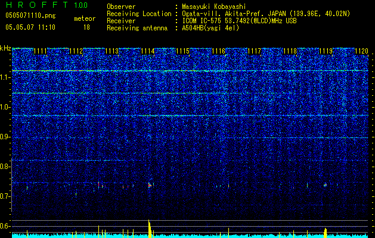Click the time marker 1115

click(183, 51)
